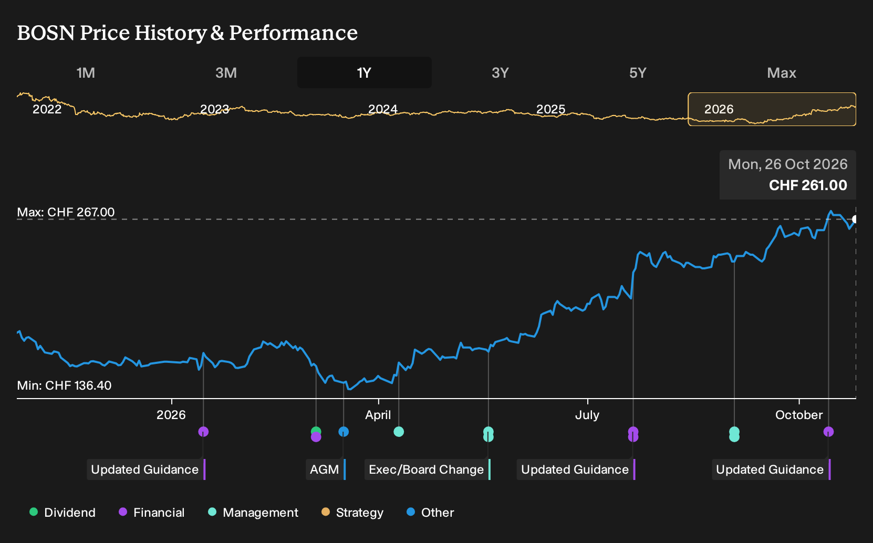The image size is (873, 543).
Task: Click the 'Max: CHF 267.00' label
Action: pyautogui.click(x=66, y=212)
